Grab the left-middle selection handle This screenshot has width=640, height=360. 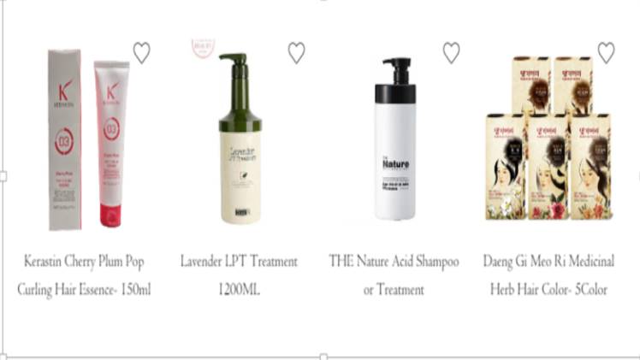3,176
